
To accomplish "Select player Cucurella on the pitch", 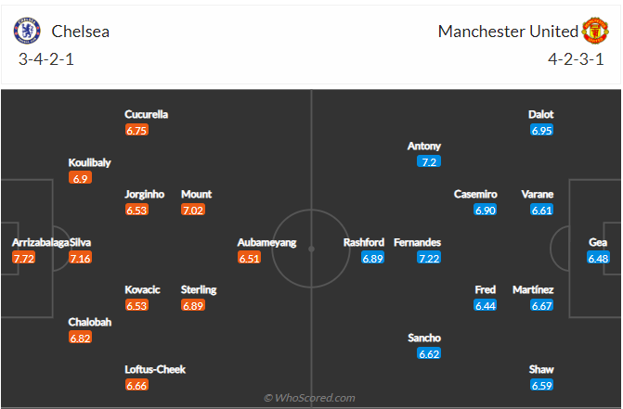I will 147,114.
